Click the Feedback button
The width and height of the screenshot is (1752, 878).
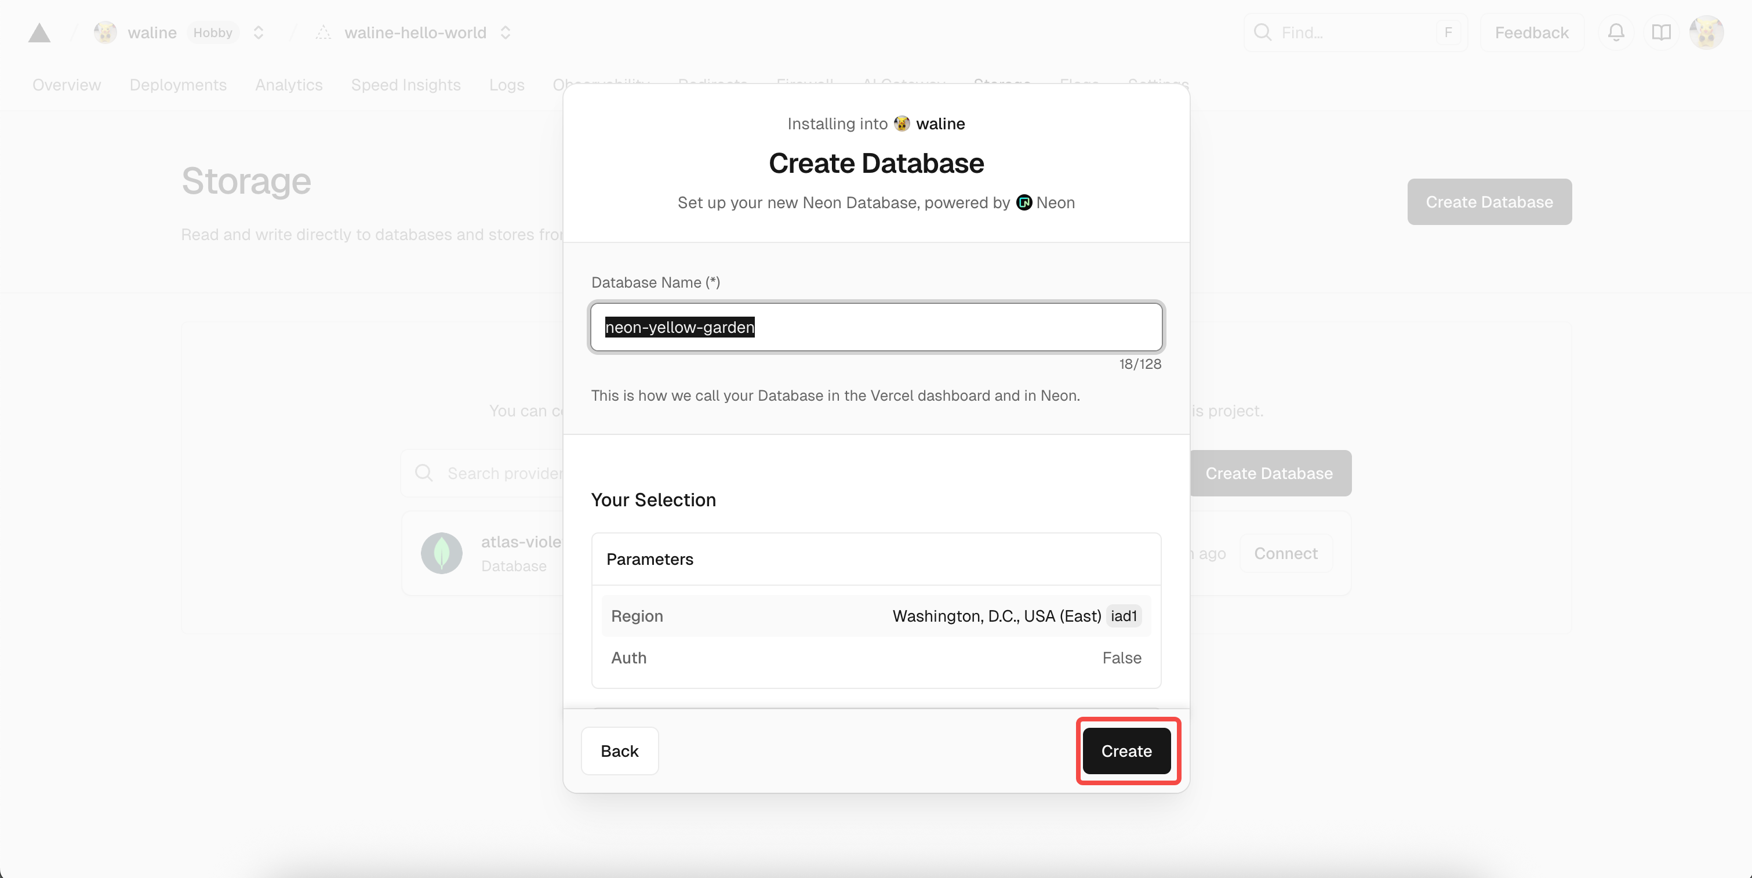point(1531,32)
